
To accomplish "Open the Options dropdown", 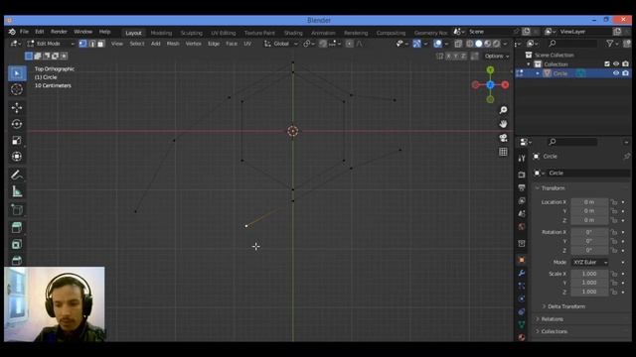I will pos(497,57).
